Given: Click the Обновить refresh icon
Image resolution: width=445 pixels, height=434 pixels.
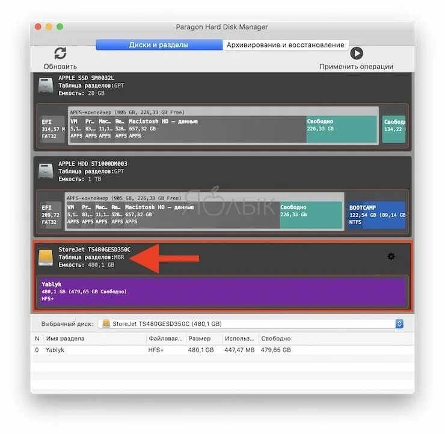Looking at the screenshot, I should [60, 53].
